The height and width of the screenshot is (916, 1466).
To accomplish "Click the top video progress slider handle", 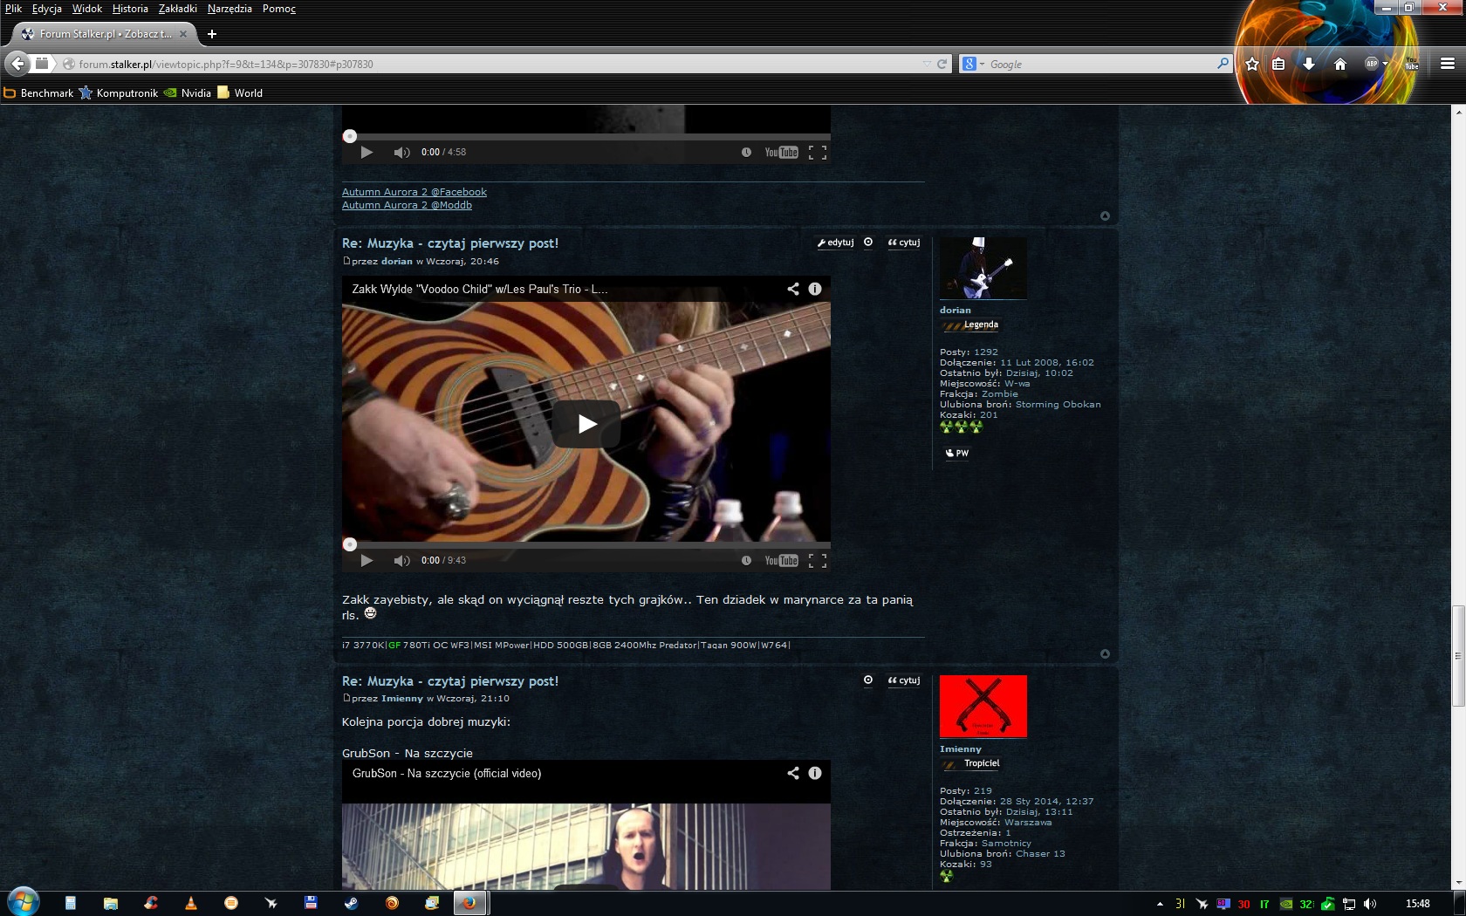I will pos(350,136).
